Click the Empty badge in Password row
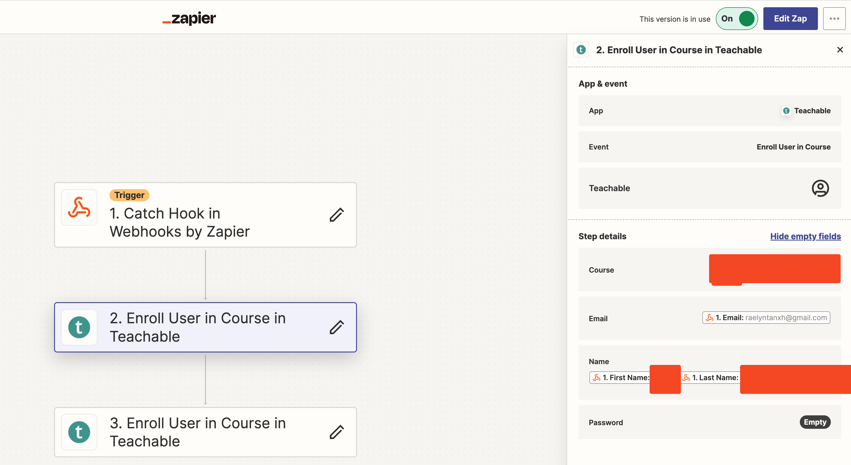The height and width of the screenshot is (465, 851). click(815, 422)
